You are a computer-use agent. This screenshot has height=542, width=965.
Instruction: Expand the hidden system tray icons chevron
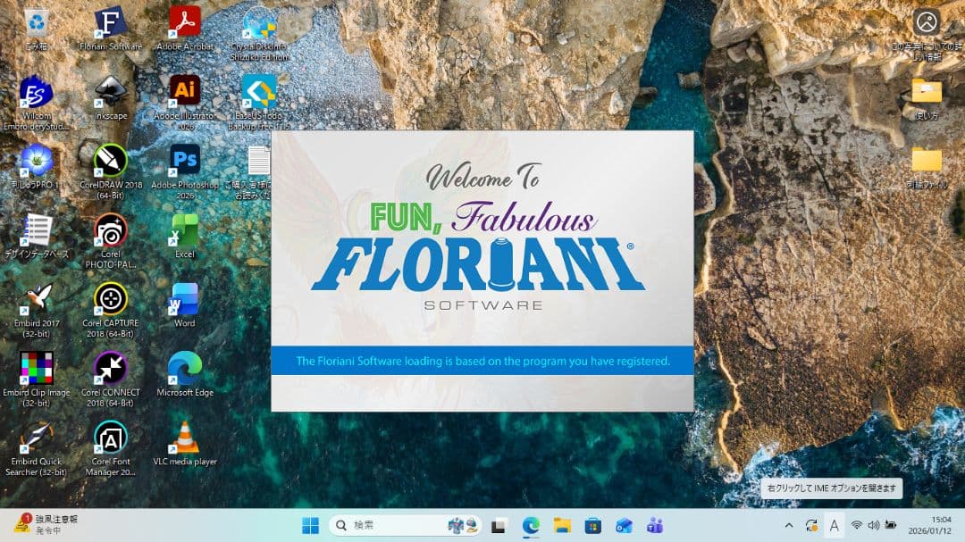pos(789,525)
